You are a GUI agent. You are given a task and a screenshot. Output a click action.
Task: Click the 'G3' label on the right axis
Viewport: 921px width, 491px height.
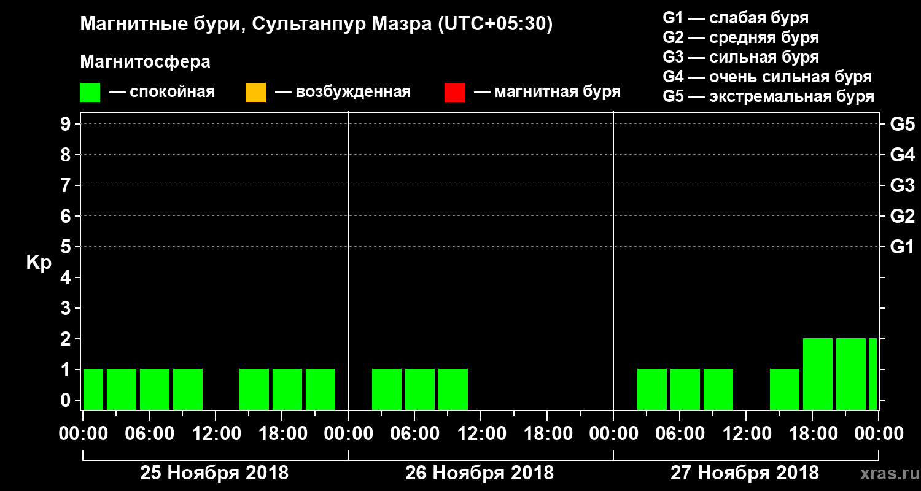point(902,185)
